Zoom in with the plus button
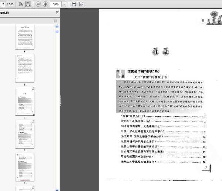Viewport: 222px width, 191px height. coord(45,4)
